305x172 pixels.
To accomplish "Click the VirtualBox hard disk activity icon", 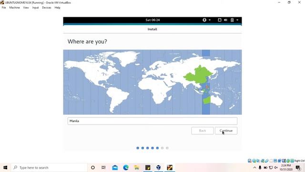I will pyautogui.click(x=250, y=161).
